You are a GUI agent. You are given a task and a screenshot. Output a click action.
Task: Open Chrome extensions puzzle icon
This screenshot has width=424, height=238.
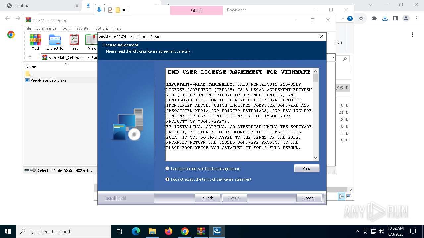(374, 19)
